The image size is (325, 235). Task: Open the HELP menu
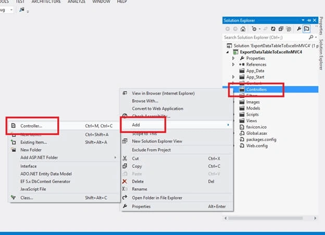click(122, 2)
